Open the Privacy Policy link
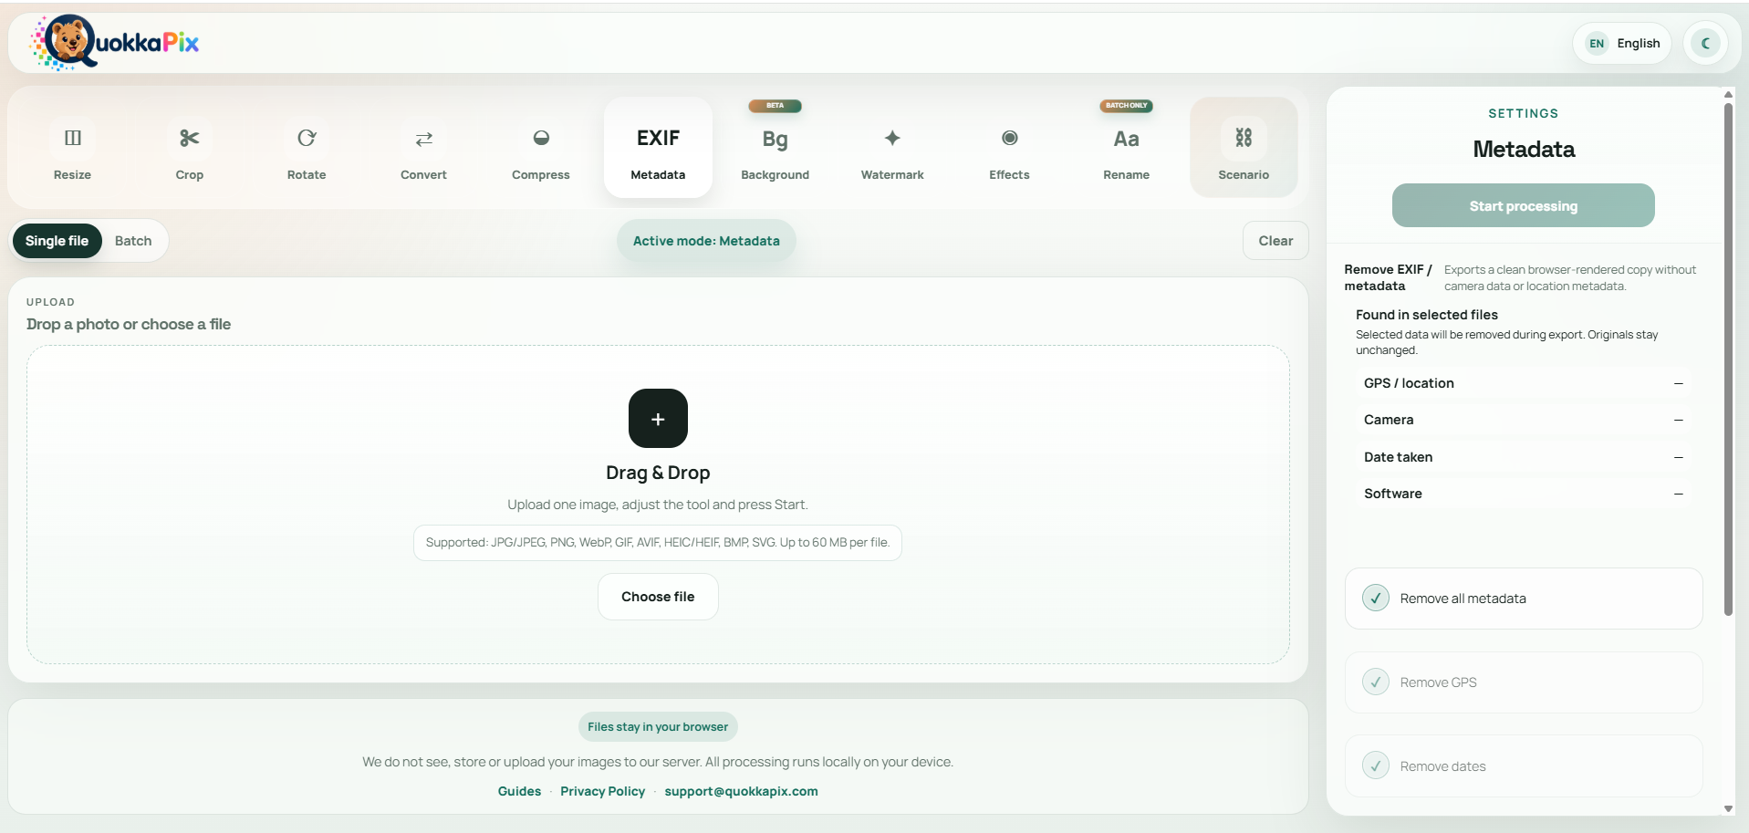Image resolution: width=1749 pixels, height=833 pixels. pos(602,791)
